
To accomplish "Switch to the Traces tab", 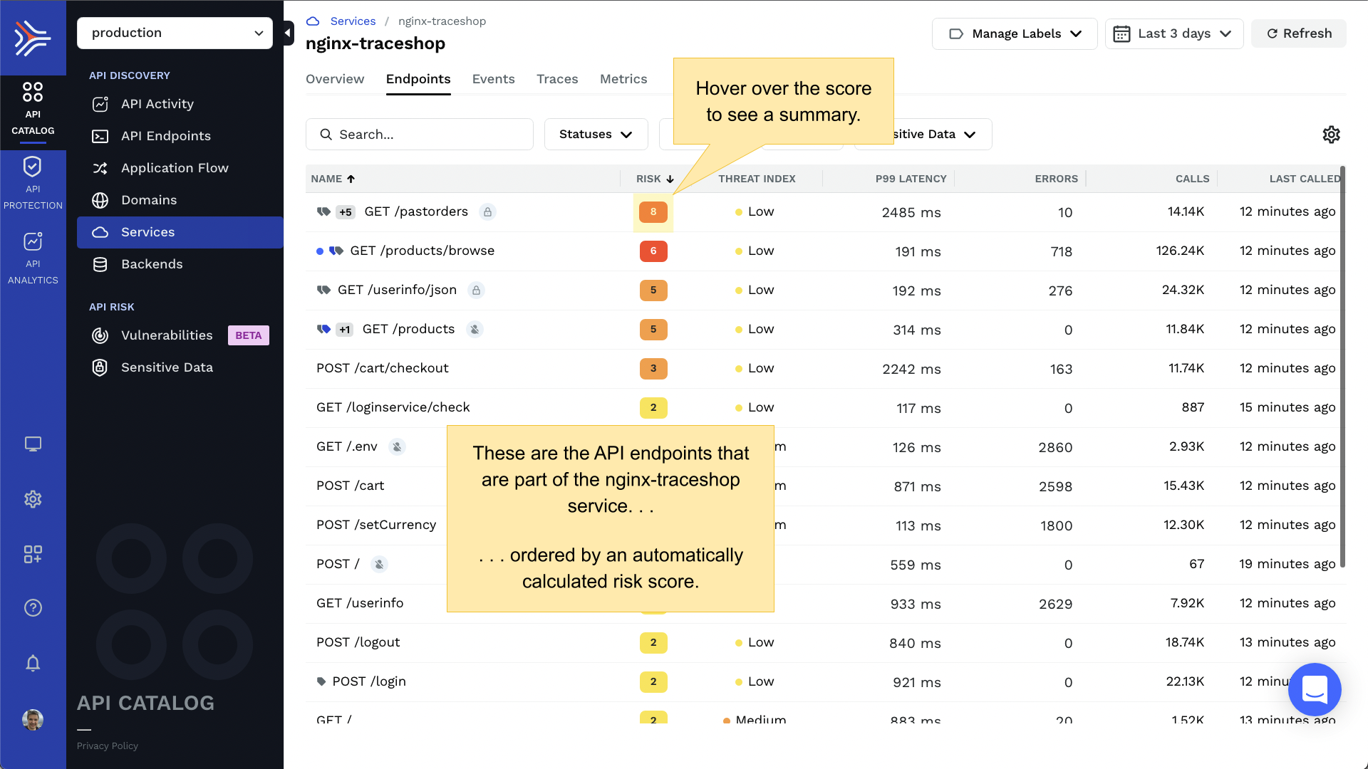I will pyautogui.click(x=557, y=79).
